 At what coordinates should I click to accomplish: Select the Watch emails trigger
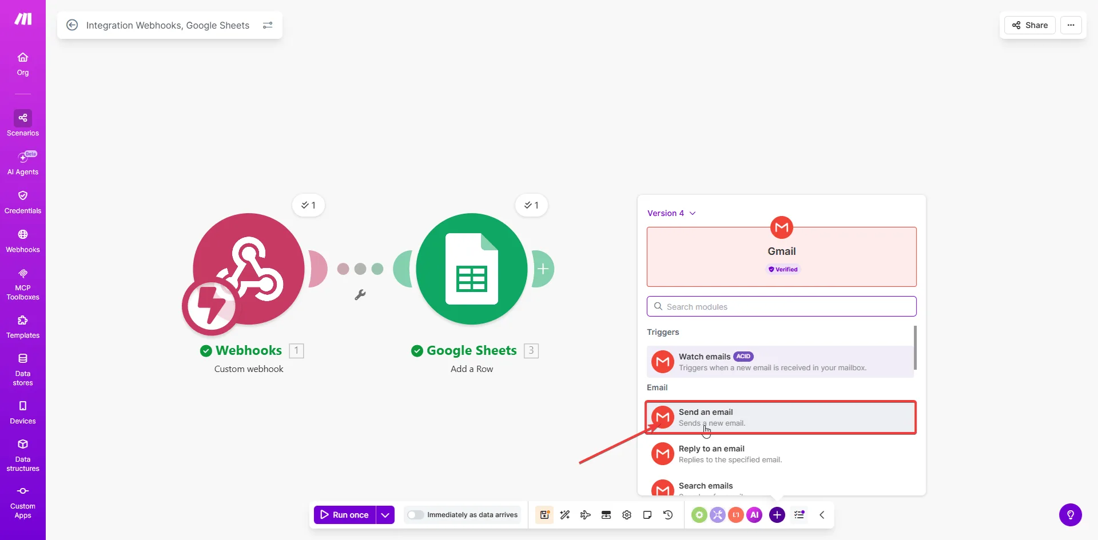click(780, 362)
